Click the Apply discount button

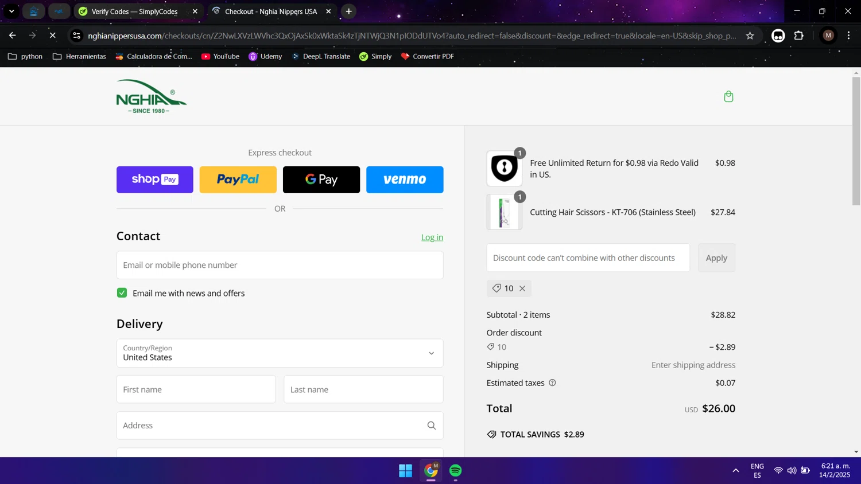click(716, 258)
